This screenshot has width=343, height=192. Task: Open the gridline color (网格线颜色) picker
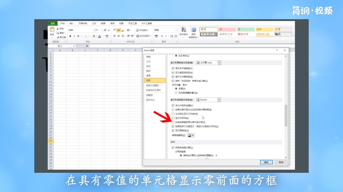coord(191,135)
